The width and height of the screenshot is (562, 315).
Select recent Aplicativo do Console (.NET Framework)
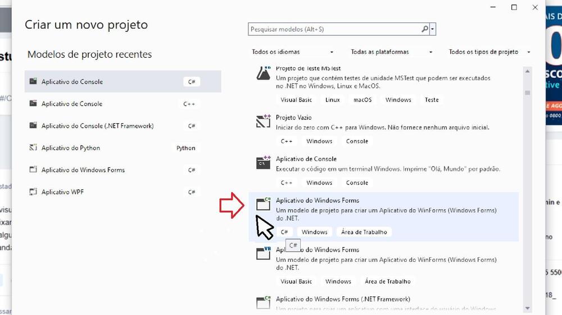tap(123, 126)
